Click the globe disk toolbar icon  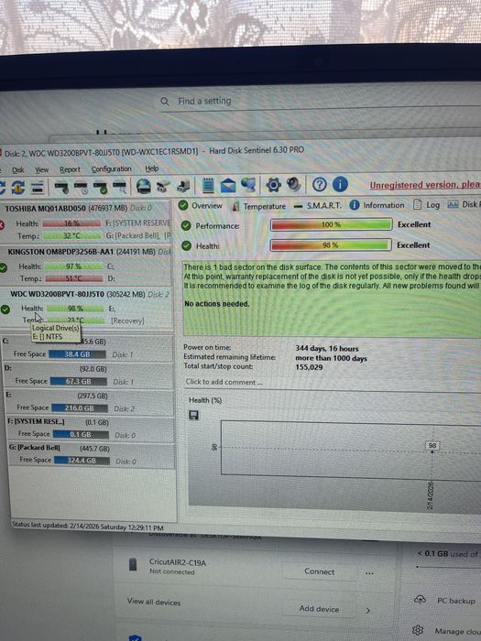144,186
